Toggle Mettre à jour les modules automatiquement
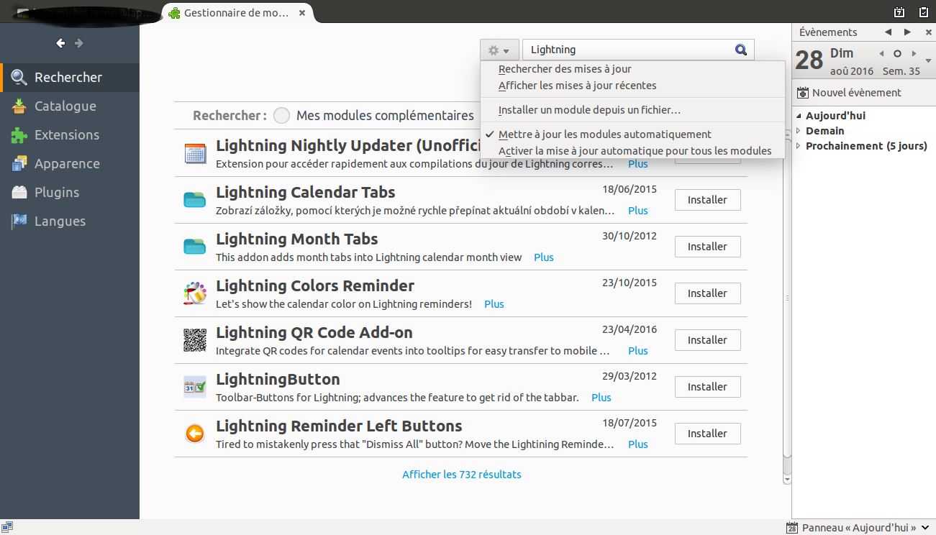The image size is (936, 535). click(632, 134)
